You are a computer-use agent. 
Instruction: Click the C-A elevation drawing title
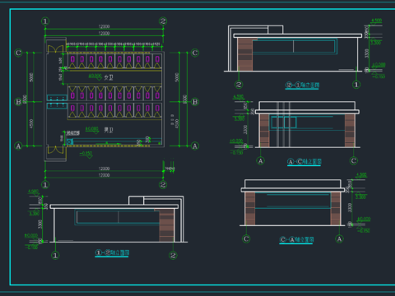[x=296, y=240]
